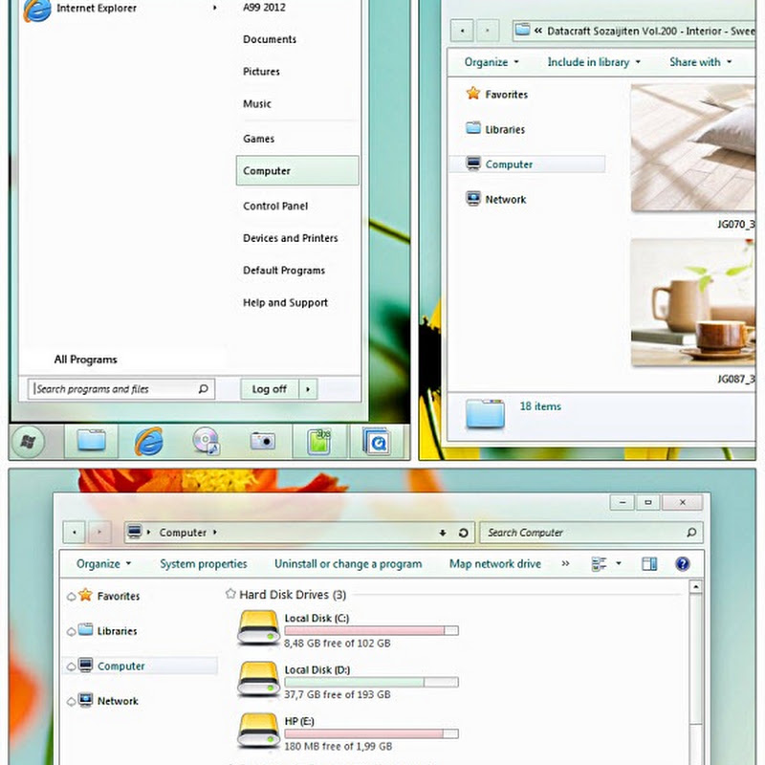Click the Start orb button

[x=28, y=442]
